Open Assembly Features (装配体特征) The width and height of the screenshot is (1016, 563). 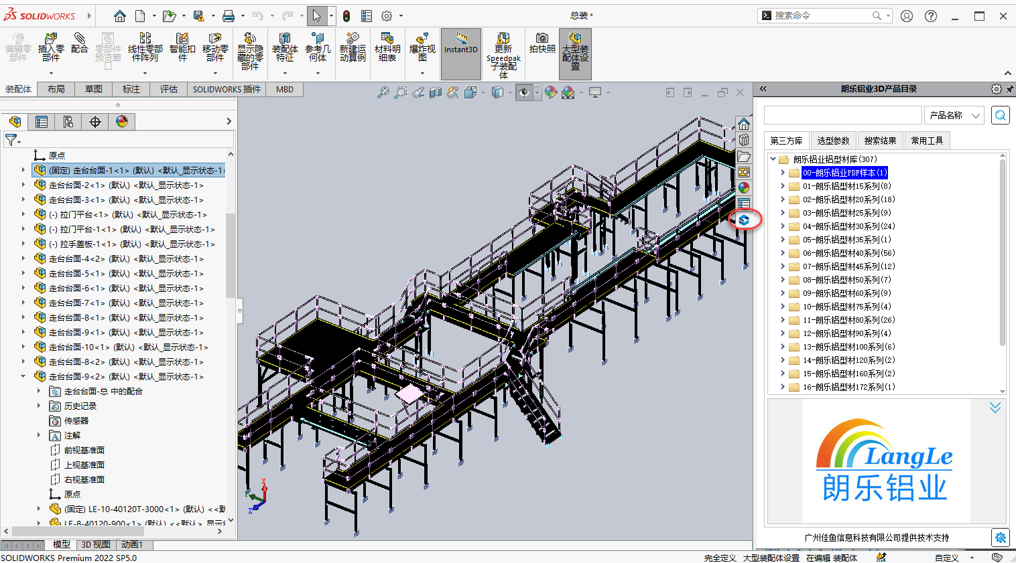[x=285, y=47]
